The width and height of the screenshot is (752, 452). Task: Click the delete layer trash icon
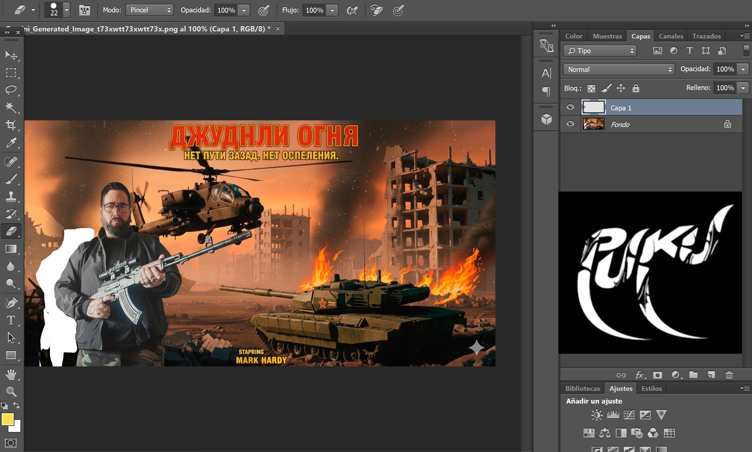click(x=729, y=375)
